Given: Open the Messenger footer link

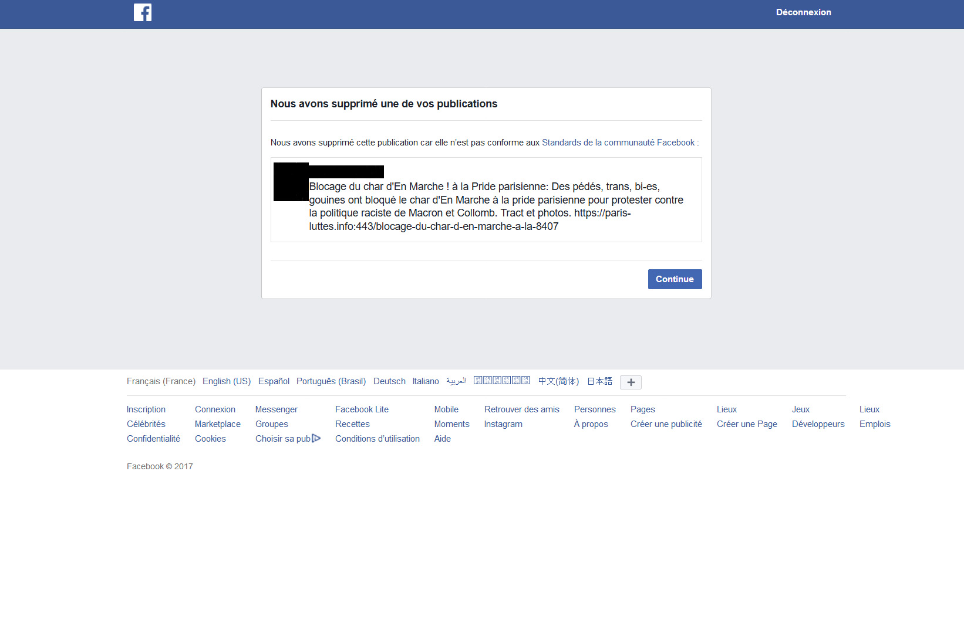Looking at the screenshot, I should pos(277,409).
